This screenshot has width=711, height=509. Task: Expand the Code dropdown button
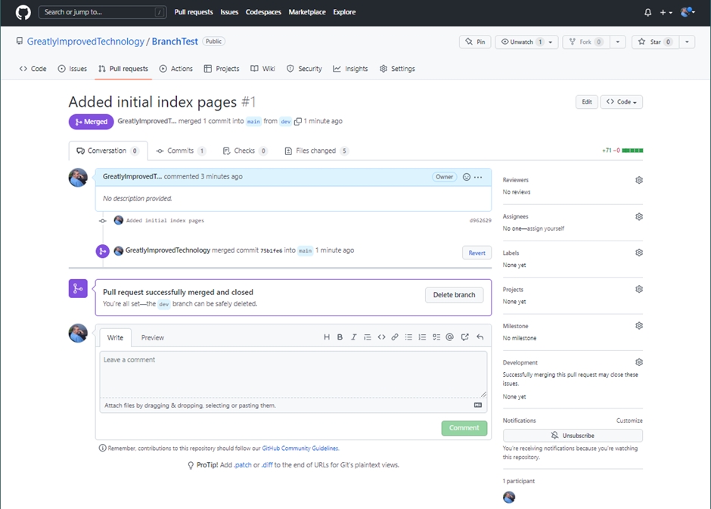621,102
